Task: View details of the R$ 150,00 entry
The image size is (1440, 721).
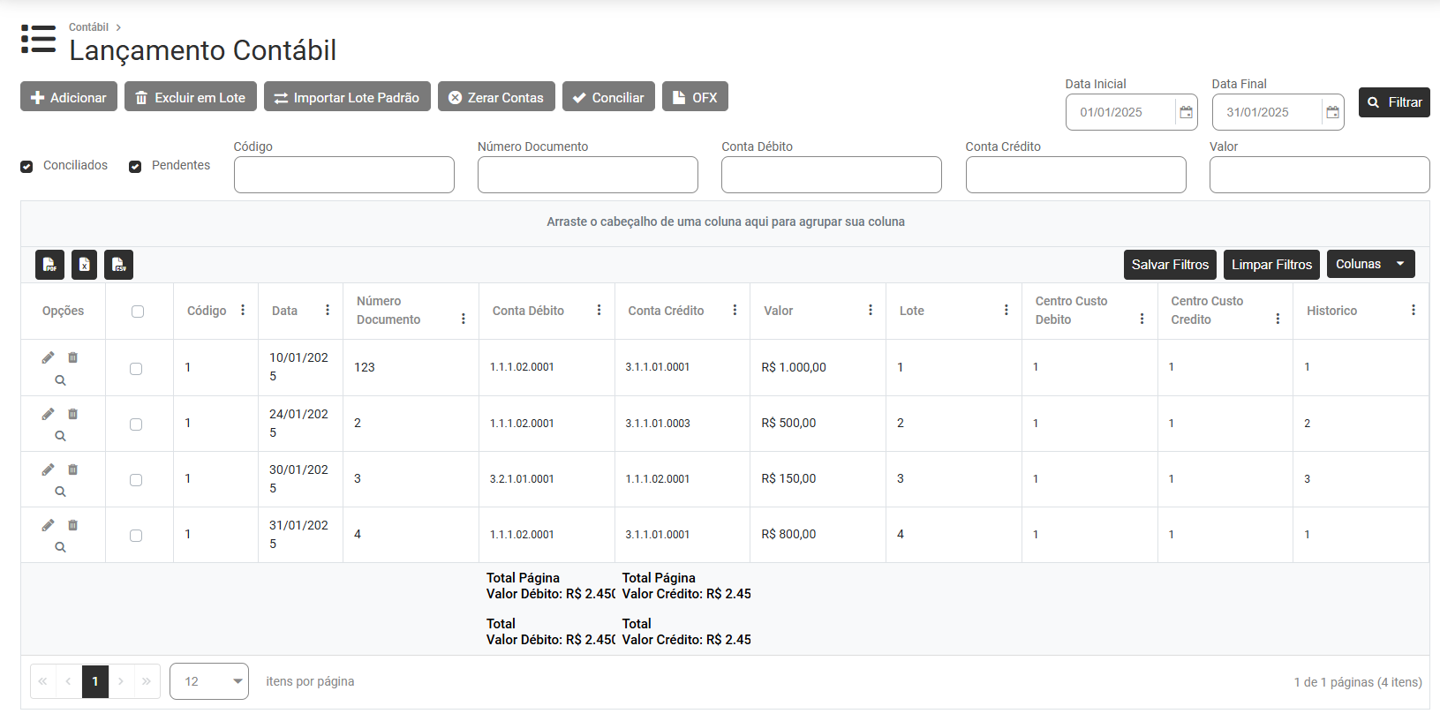Action: 60,492
